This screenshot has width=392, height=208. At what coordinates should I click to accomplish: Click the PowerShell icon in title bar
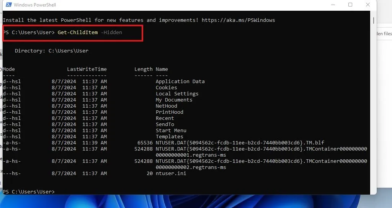pyautogui.click(x=8, y=5)
